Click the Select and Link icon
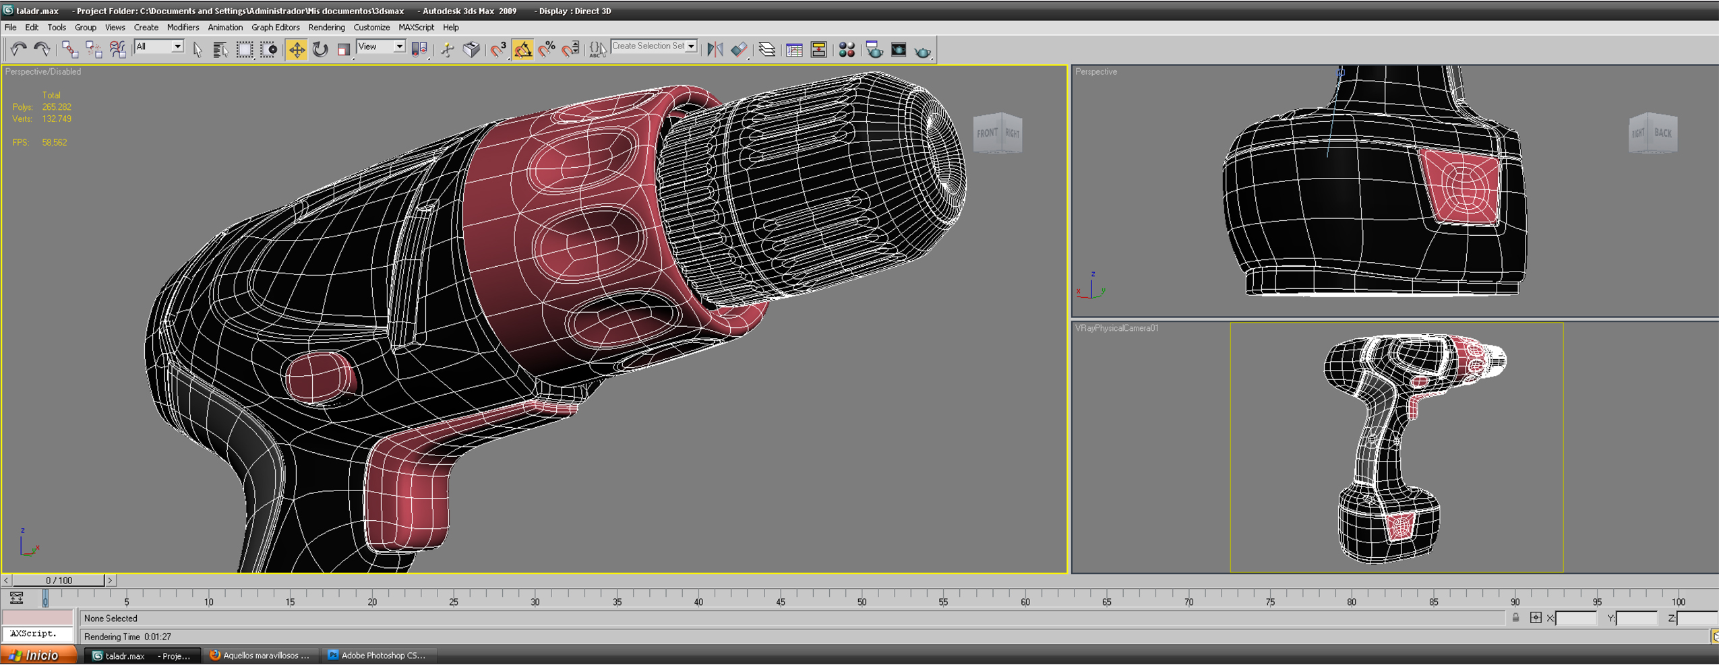The image size is (1719, 665). click(x=69, y=50)
